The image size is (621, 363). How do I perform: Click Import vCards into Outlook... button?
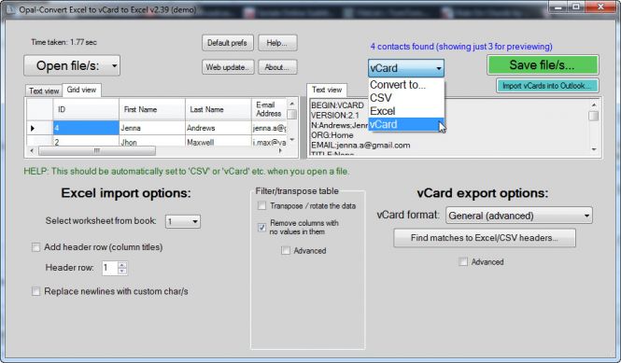tap(547, 86)
